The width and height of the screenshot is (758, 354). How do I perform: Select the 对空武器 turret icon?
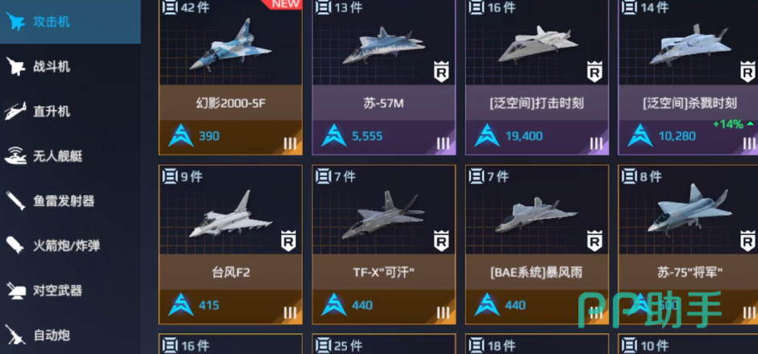[x=15, y=290]
